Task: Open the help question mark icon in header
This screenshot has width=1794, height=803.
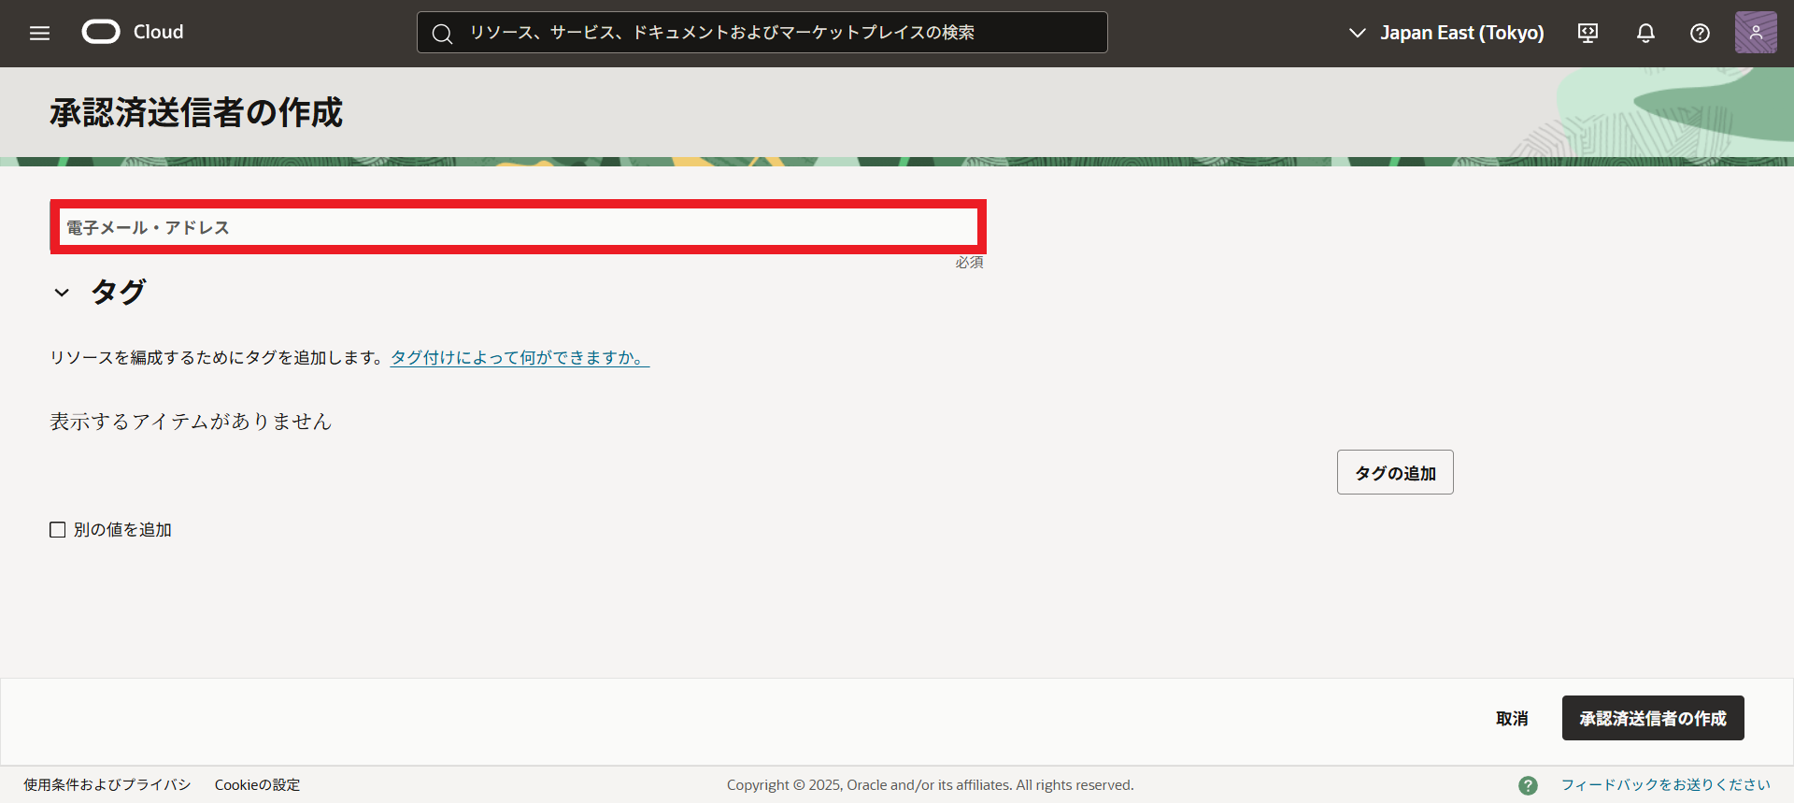Action: (1700, 34)
